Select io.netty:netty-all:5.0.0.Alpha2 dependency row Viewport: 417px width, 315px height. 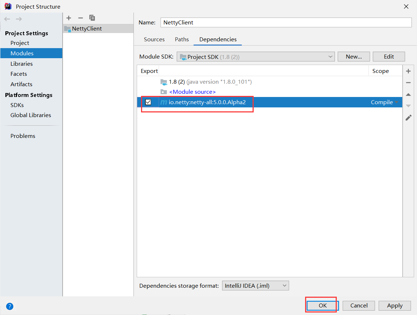click(270, 102)
